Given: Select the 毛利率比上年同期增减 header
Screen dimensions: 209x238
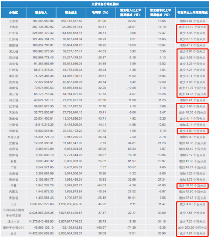Looking at the screenshot, I should [x=192, y=12].
